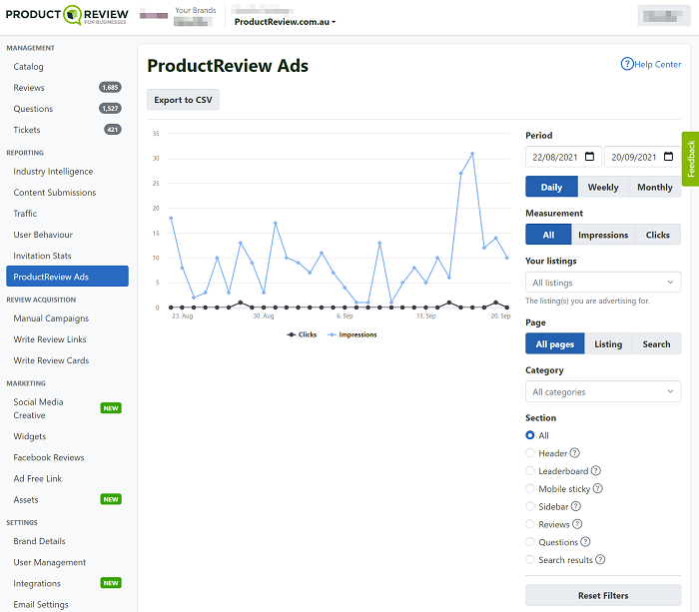
Task: Open Brand Details settings
Action: pos(67,541)
